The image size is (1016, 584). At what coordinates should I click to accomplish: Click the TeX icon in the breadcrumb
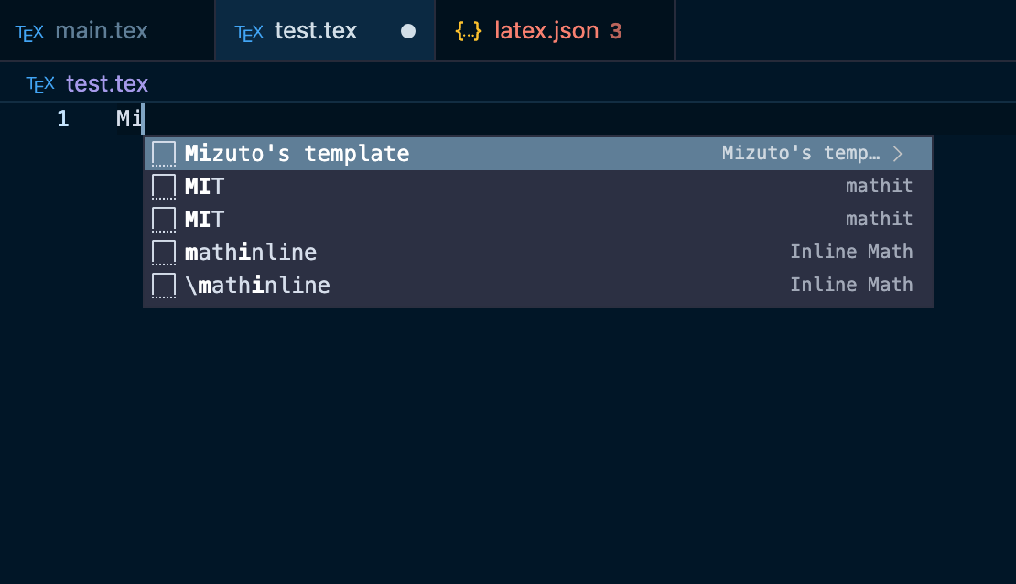click(40, 84)
